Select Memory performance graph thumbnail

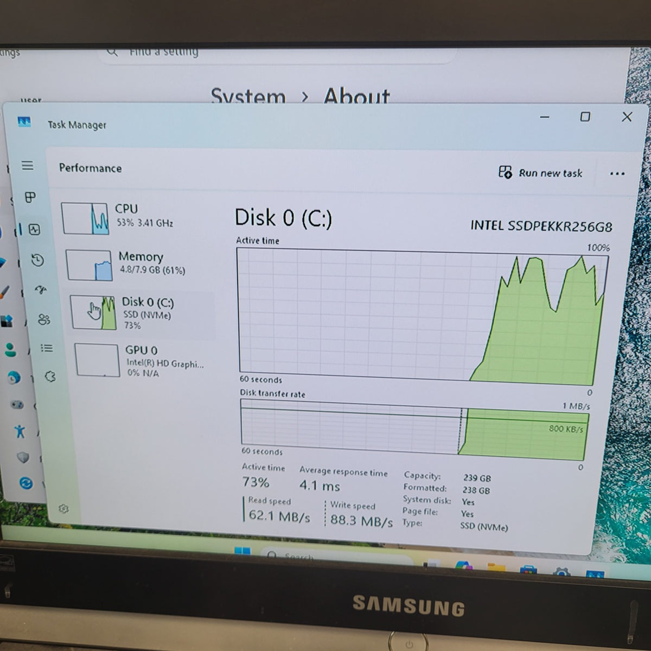pos(90,265)
